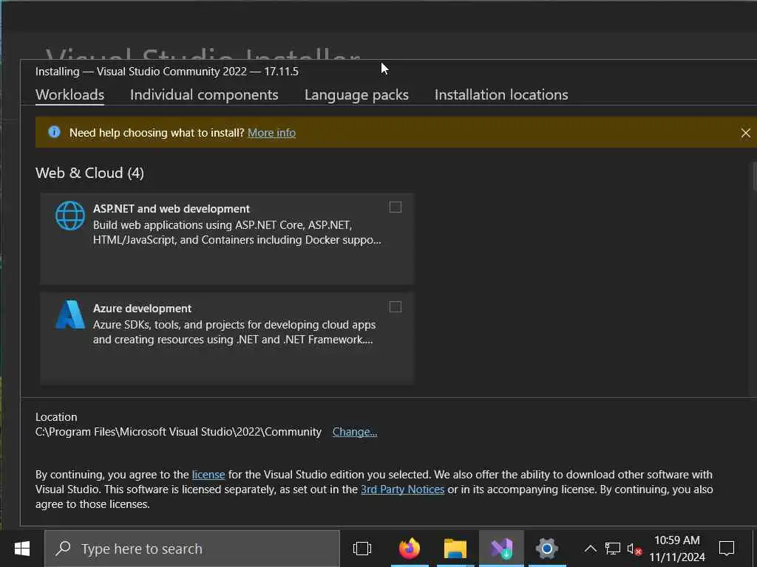The image size is (757, 567).
Task: Switch to the Language packs tab
Action: point(356,94)
